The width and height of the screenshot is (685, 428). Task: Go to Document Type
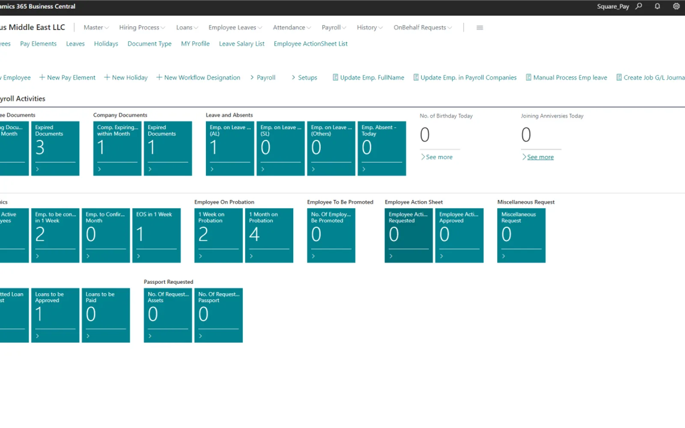(x=149, y=44)
